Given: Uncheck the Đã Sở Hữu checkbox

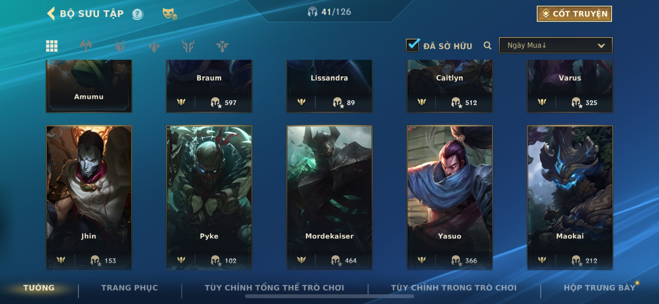Looking at the screenshot, I should (x=413, y=45).
